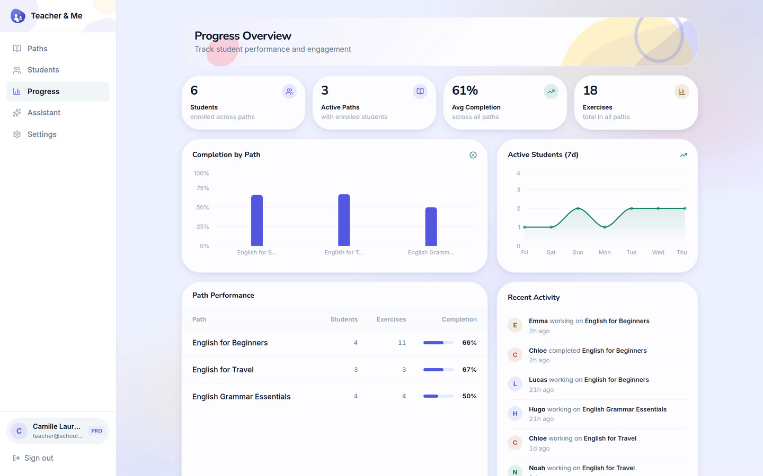Screen dimensions: 763x476
Task: Click the Exercises column header
Action: point(391,319)
